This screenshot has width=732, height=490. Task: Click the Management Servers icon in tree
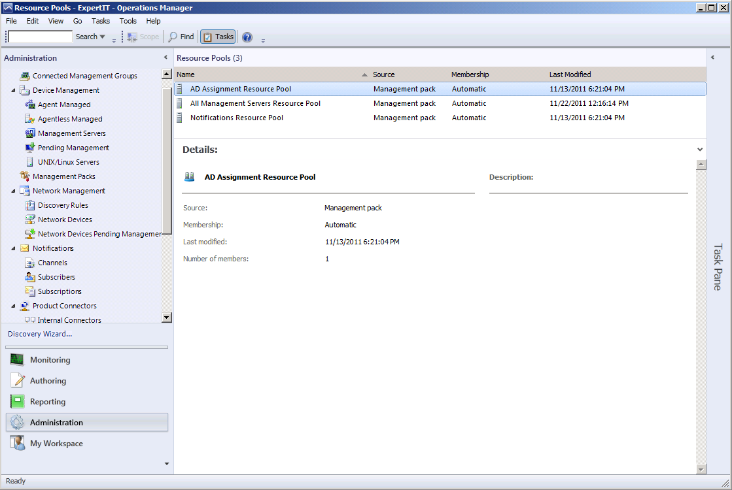[x=29, y=133]
